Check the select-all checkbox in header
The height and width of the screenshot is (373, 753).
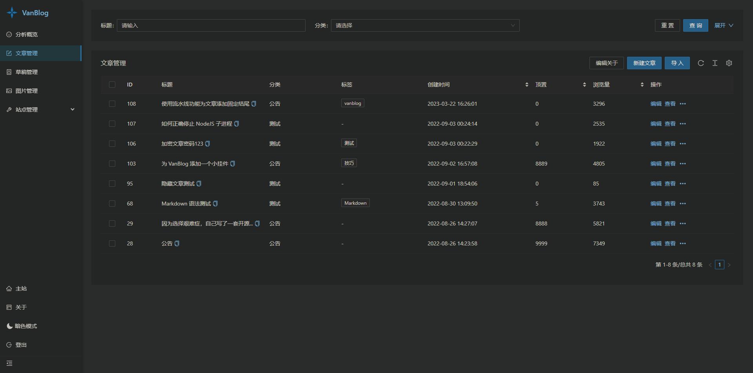(112, 85)
